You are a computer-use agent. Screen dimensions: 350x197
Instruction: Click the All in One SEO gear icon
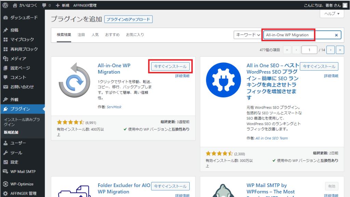pyautogui.click(x=224, y=80)
